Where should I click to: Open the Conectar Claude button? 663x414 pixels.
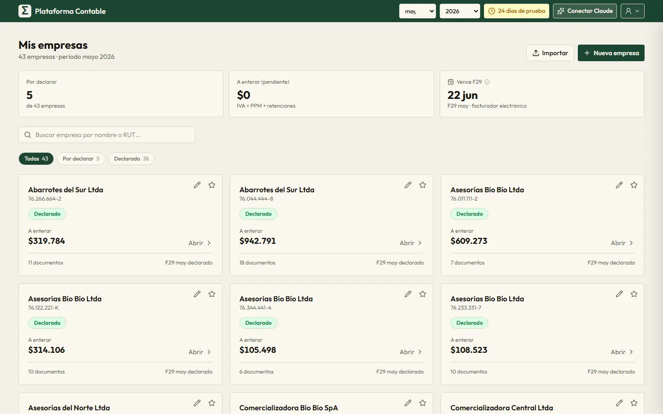[x=585, y=11]
